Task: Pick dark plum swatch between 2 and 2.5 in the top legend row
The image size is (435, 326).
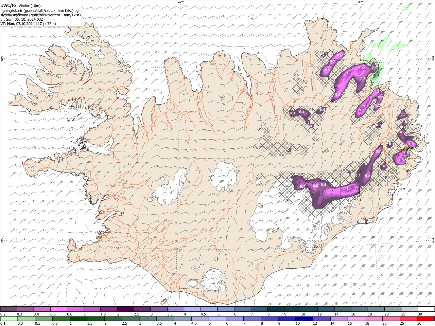Action: tap(125, 309)
